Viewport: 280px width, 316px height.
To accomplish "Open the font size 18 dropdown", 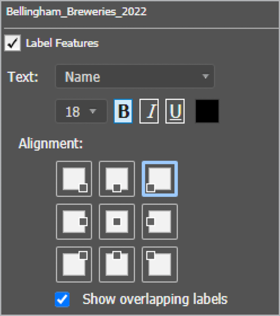I will click(x=81, y=111).
